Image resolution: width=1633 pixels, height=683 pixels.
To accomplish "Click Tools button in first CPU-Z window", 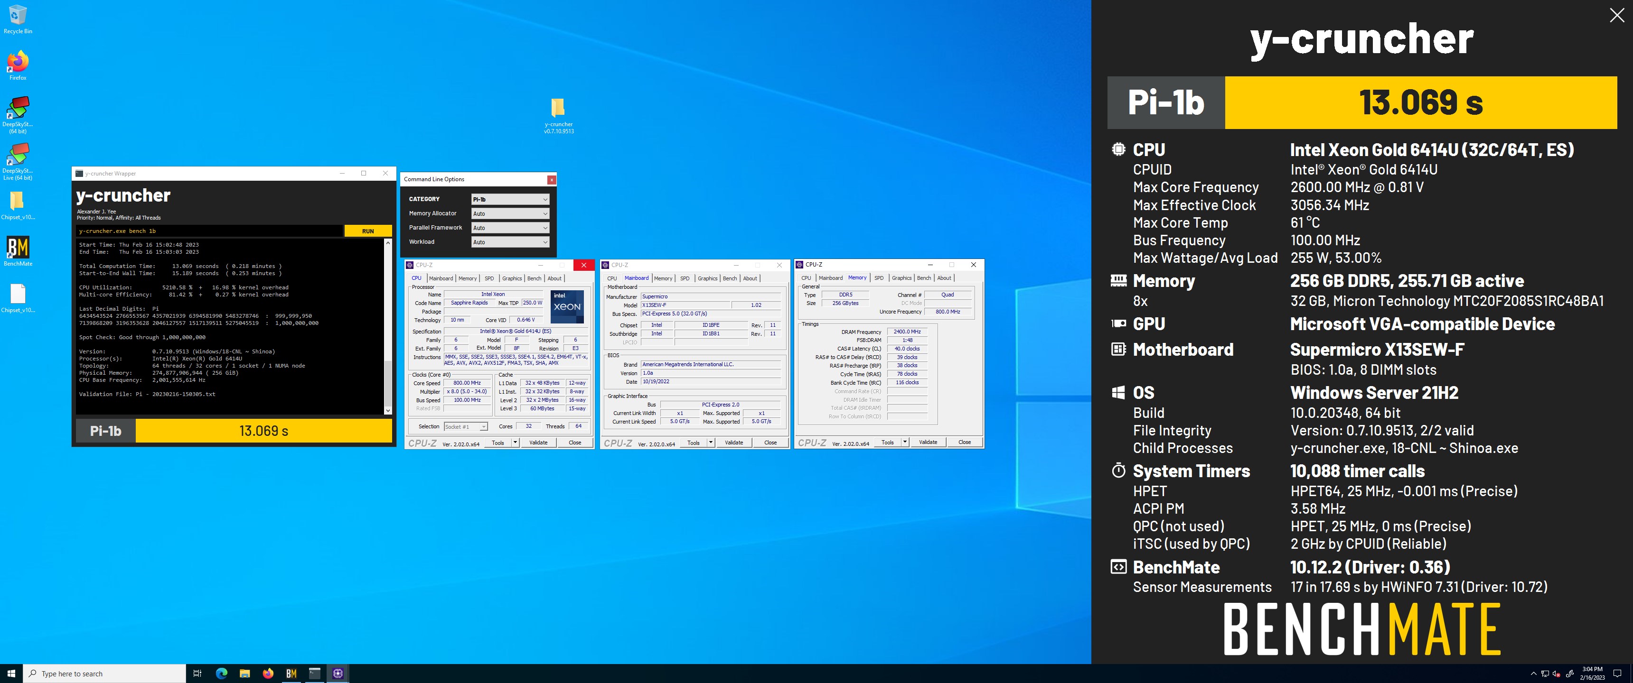I will pos(497,443).
